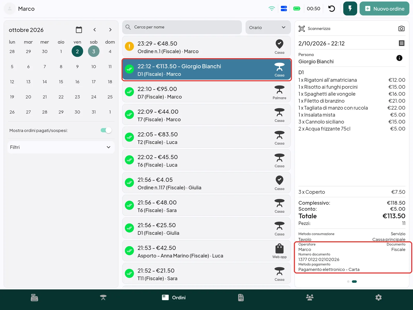
Task: Click the battery status icon
Action: click(x=297, y=9)
